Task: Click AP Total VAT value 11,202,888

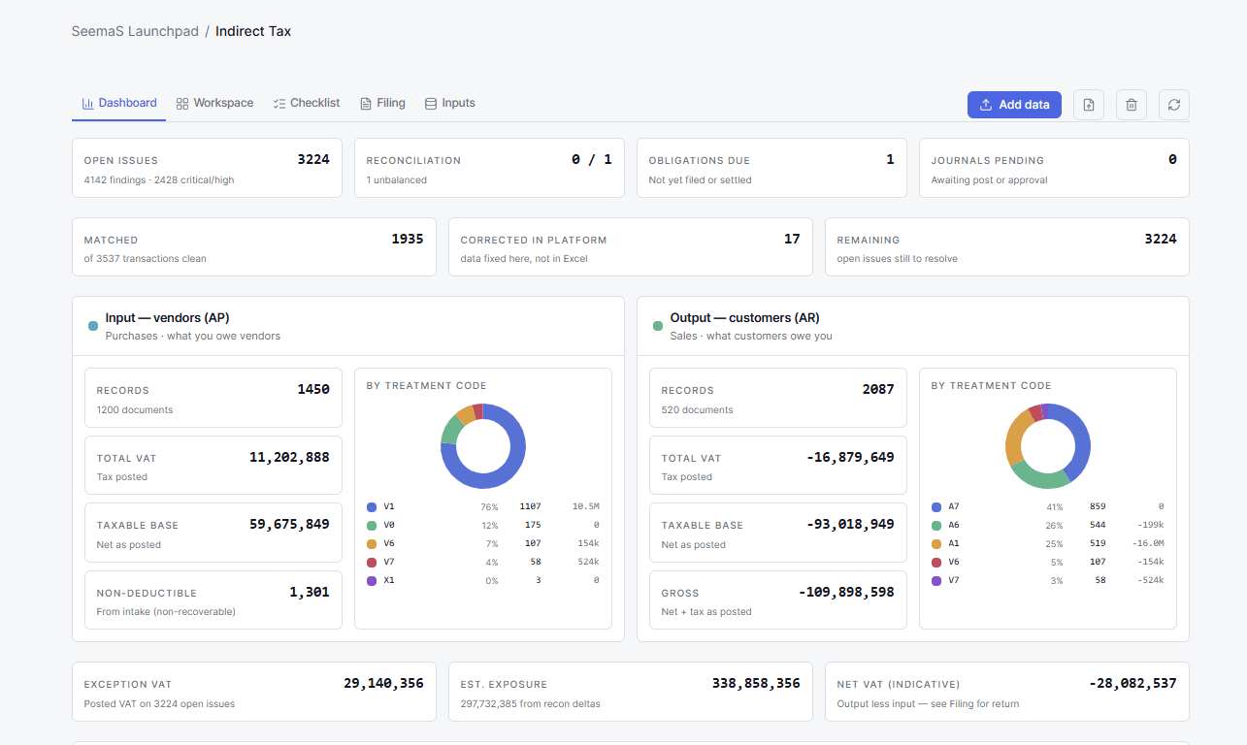Action: tap(289, 457)
